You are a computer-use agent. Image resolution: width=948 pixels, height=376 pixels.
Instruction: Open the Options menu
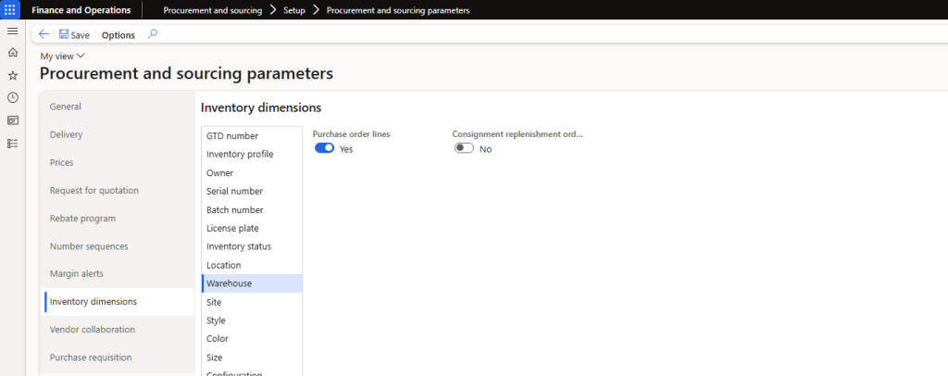[x=118, y=35]
